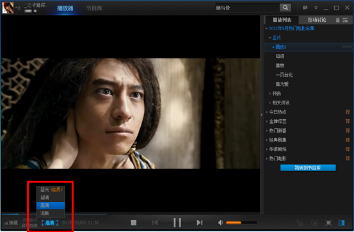Open the playlist settings icon beside trash
Screen dimensions: 354x232
[x=345, y=20]
